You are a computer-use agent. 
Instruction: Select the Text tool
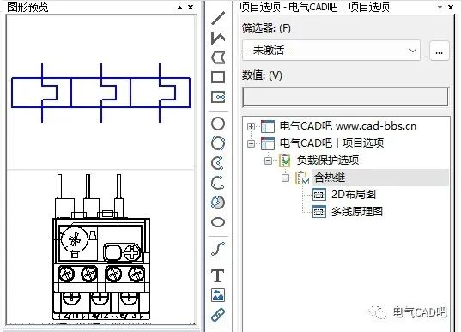pos(218,275)
